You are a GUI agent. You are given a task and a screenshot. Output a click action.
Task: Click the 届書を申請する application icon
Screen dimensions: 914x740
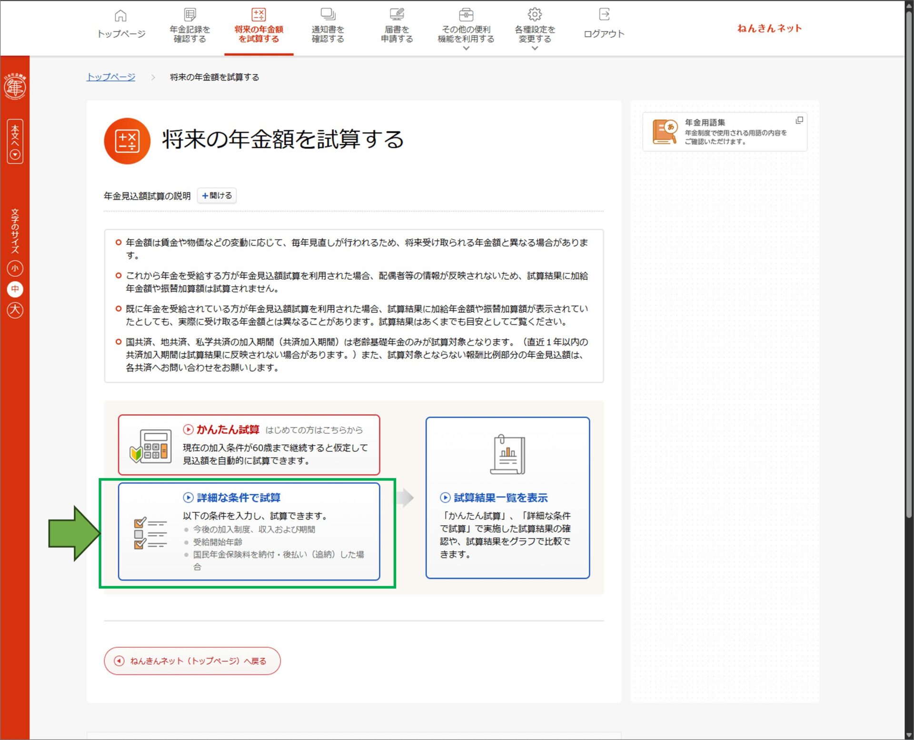397,15
